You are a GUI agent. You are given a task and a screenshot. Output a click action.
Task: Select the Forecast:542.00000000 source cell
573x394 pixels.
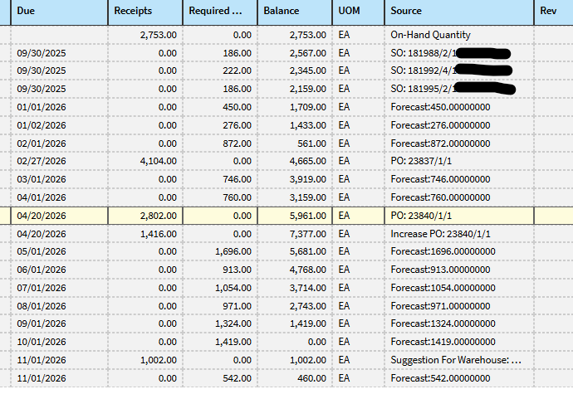coord(459,378)
